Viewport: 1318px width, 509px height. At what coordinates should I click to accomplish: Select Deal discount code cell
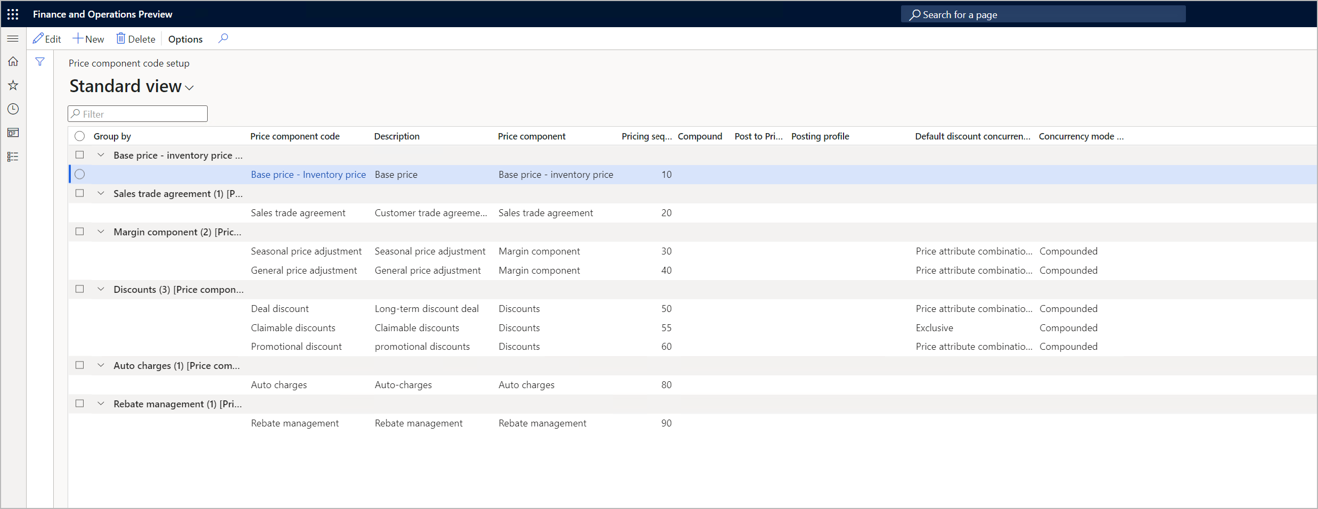click(280, 309)
